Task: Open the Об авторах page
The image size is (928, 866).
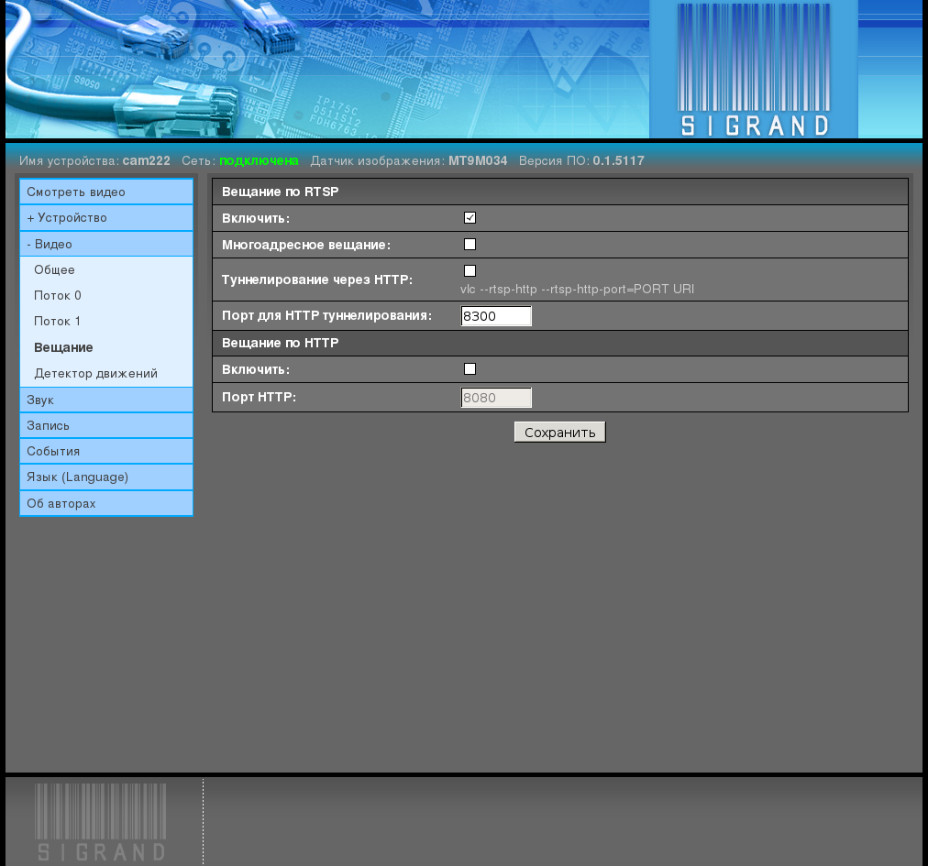Action: click(106, 503)
